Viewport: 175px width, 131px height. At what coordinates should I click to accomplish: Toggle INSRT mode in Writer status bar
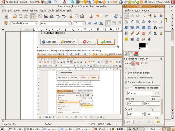pyautogui.click(x=100, y=124)
